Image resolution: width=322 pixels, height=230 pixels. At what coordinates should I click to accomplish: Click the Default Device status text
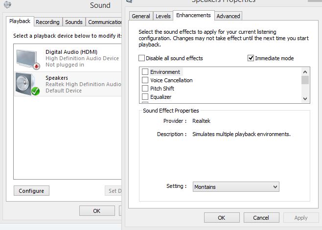pos(64,91)
